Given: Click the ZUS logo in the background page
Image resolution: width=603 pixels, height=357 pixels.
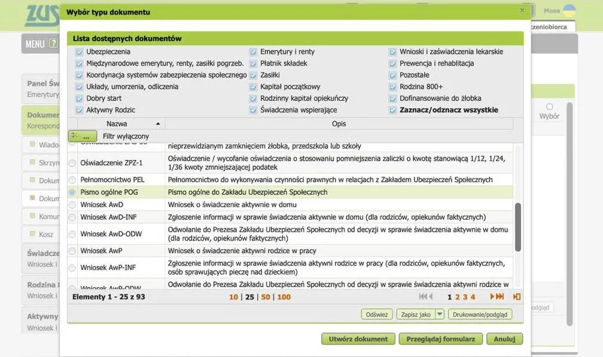Looking at the screenshot, I should (42, 16).
